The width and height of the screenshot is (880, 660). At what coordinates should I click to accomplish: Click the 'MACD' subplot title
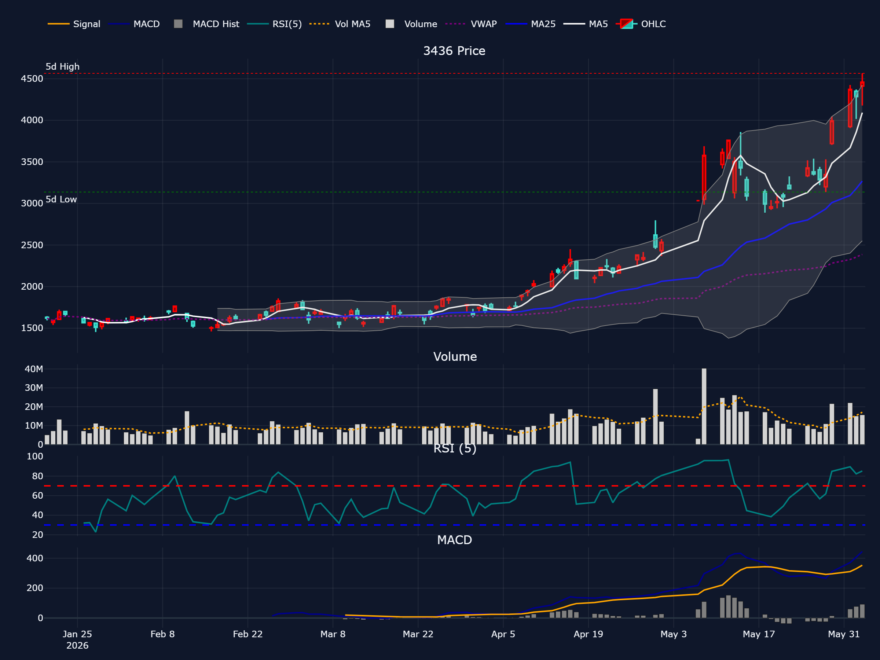point(455,540)
